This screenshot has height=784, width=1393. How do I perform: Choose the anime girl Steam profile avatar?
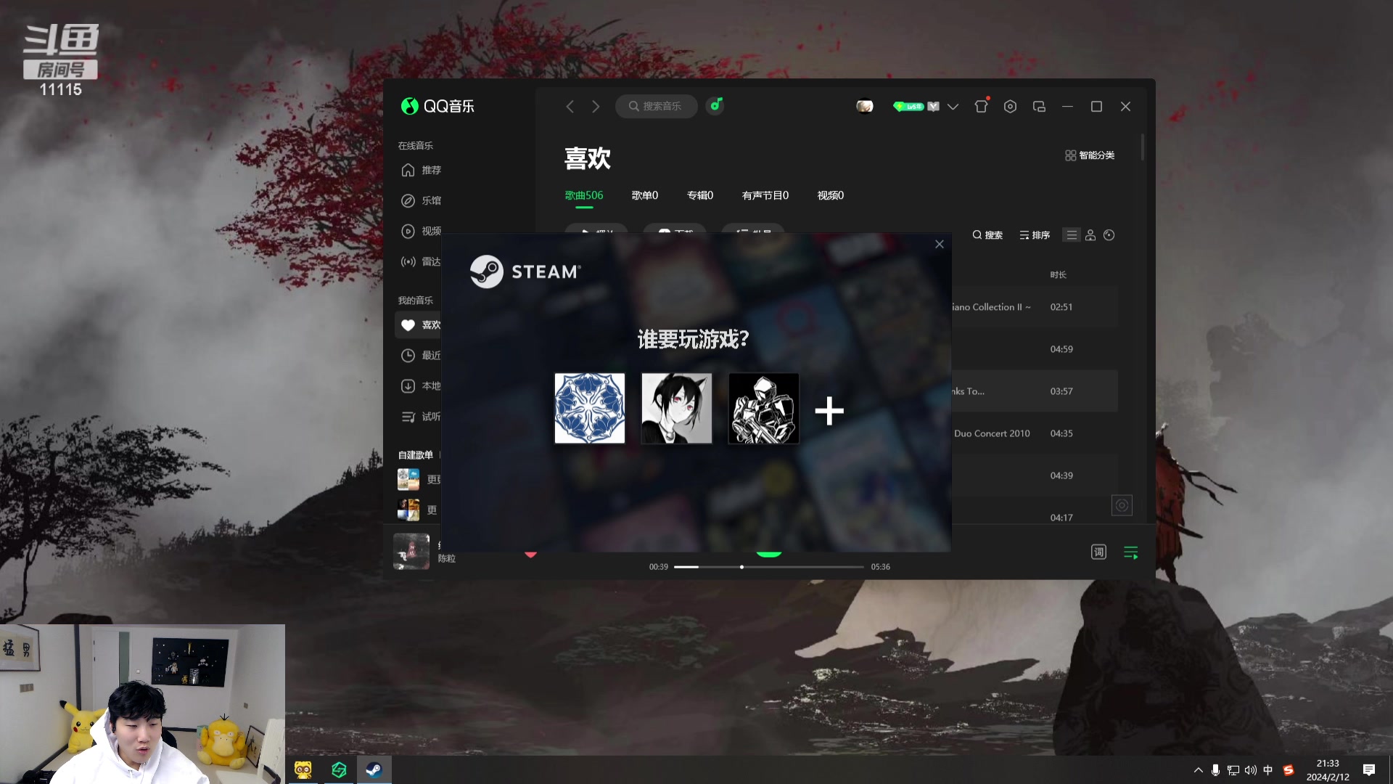coord(676,408)
